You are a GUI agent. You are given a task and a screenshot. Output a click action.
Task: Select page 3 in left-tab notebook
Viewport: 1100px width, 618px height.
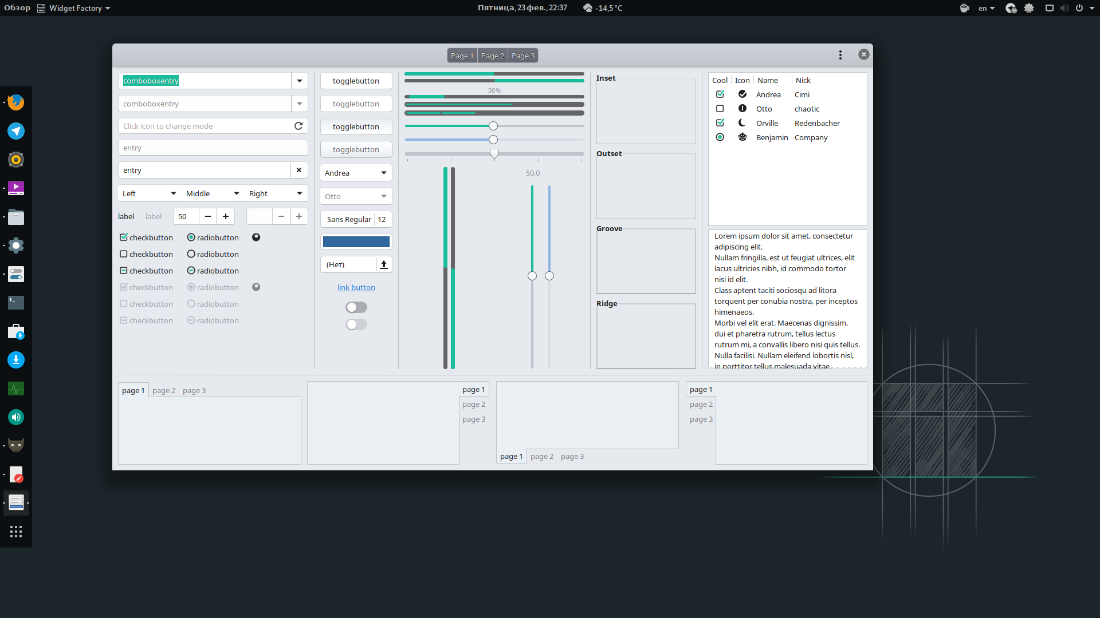click(x=701, y=419)
